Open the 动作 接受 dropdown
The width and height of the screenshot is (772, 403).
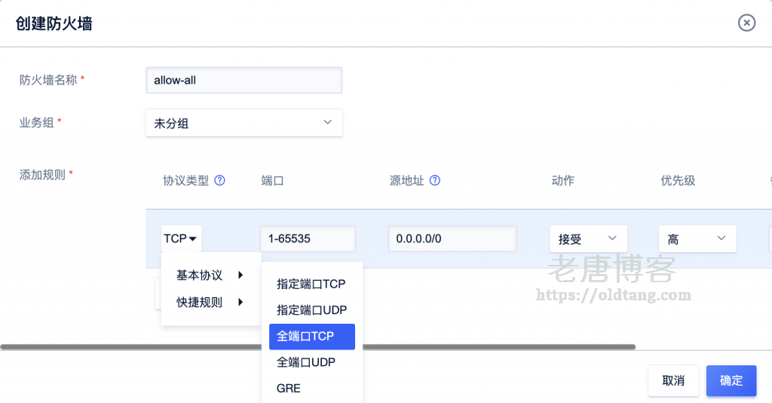[588, 238]
